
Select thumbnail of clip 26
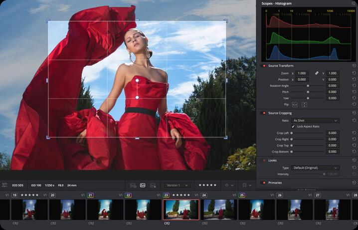tap(295, 210)
